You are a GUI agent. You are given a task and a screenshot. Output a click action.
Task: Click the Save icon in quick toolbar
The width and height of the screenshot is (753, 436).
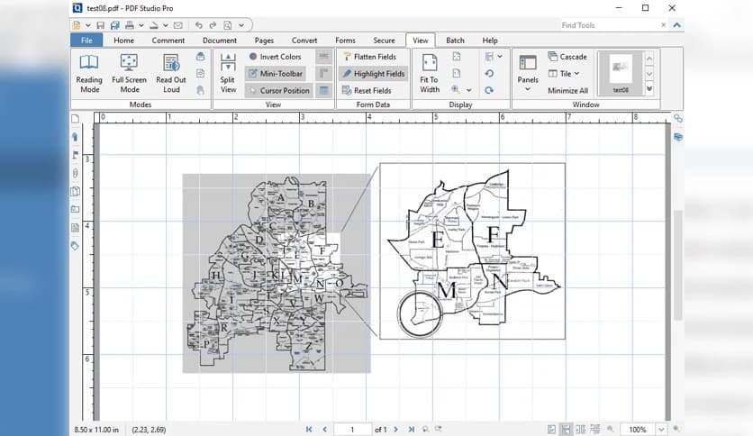tap(100, 25)
